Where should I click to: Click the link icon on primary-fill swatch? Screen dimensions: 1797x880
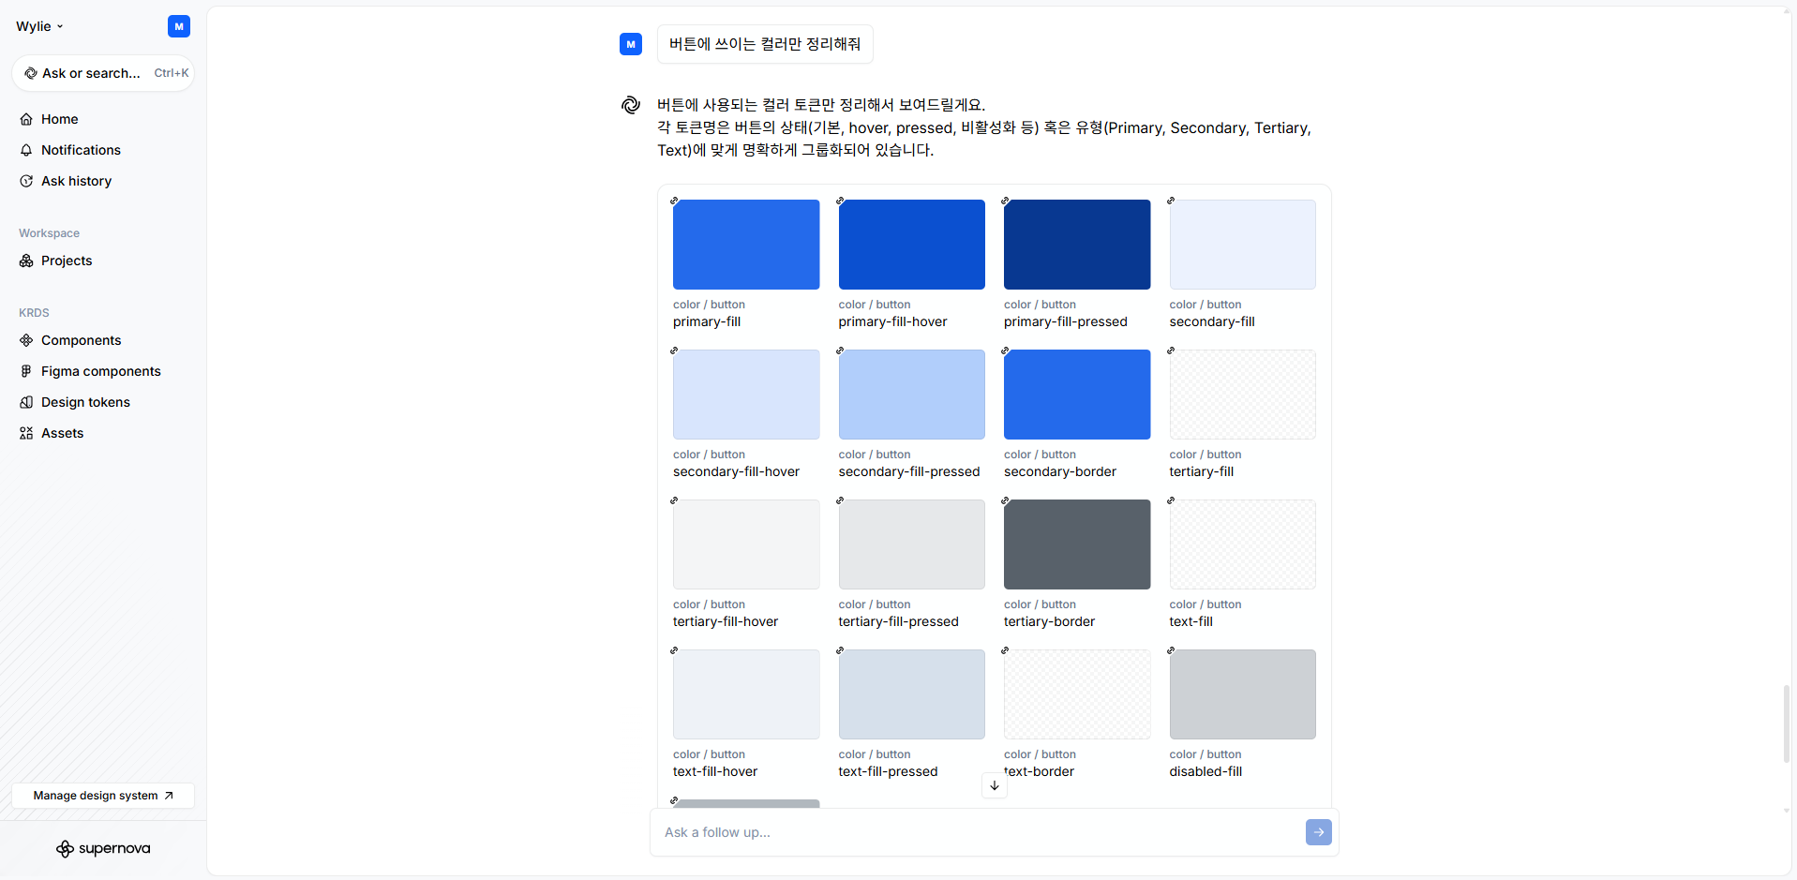674,201
